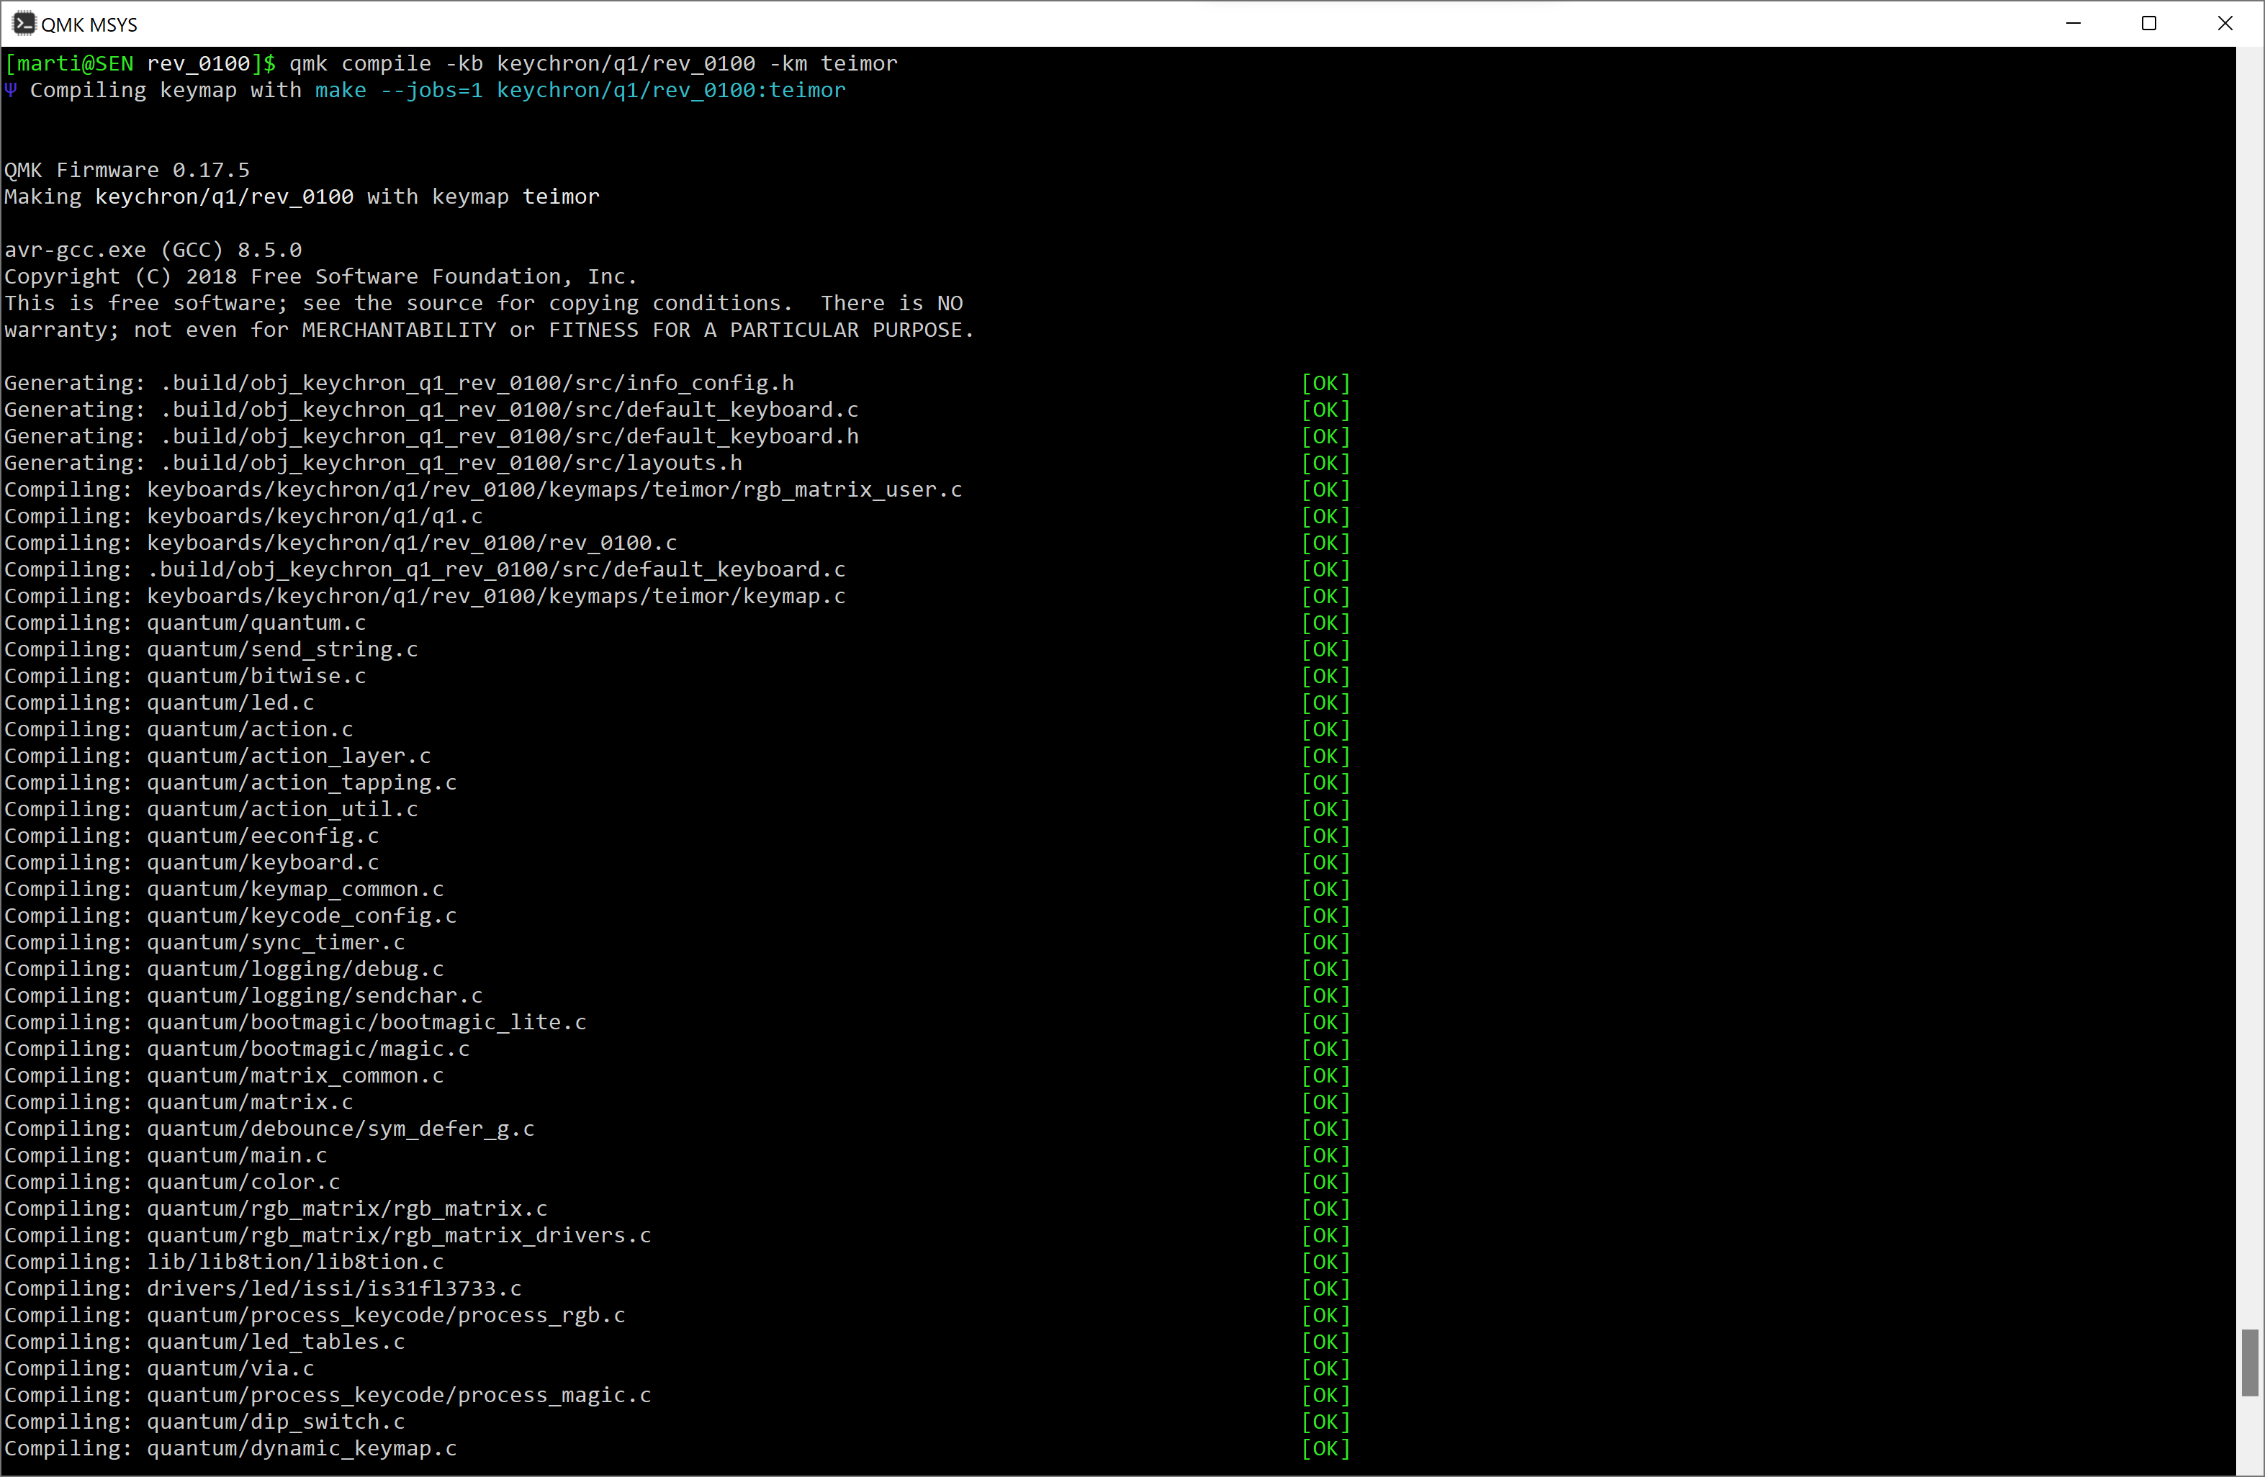Click the rgb_matrix/rgb_matrix.c line
Screen dimensions: 2265x1477
[276, 1209]
